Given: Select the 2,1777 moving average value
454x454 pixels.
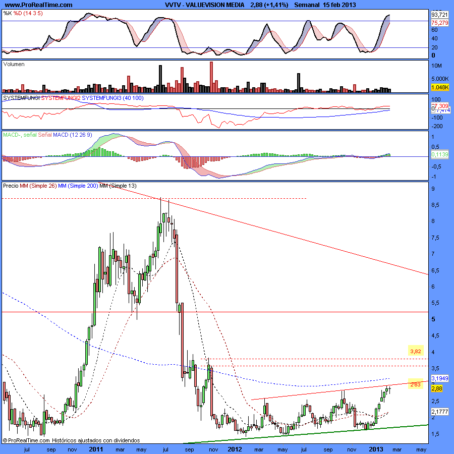Looking at the screenshot, I should click(440, 412).
